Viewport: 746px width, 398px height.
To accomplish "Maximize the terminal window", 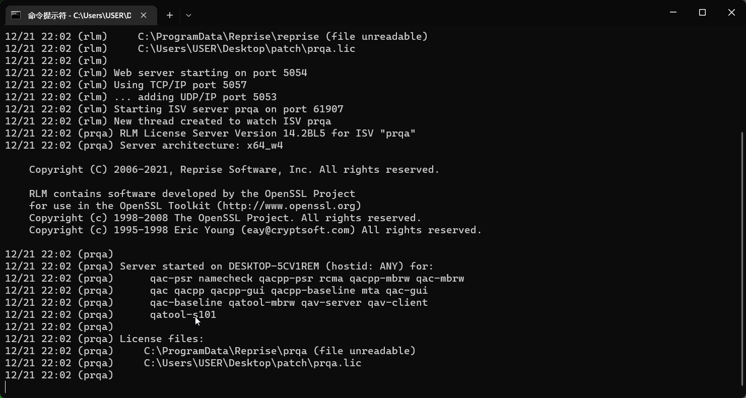I will [x=702, y=13].
